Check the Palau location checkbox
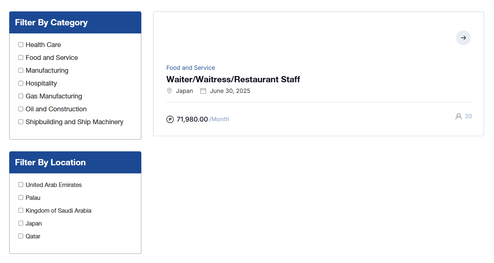Image resolution: width=494 pixels, height=263 pixels. point(21,198)
